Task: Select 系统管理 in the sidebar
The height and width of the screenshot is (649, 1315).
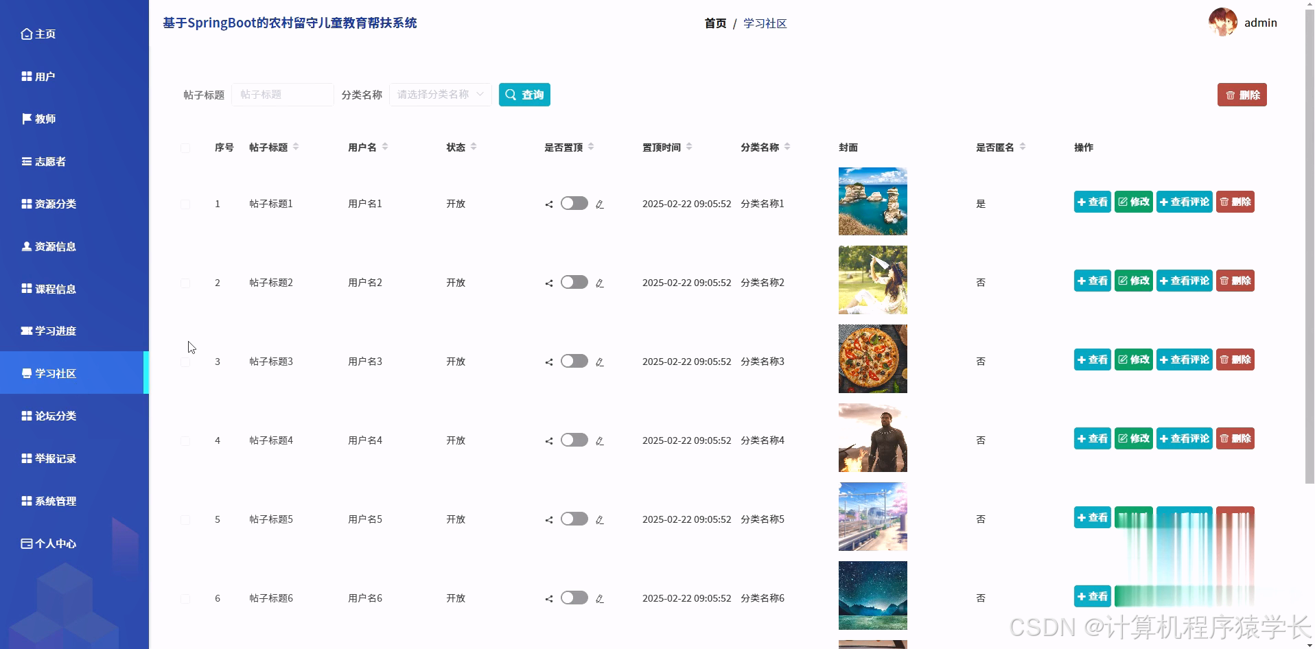Action: [x=55, y=501]
